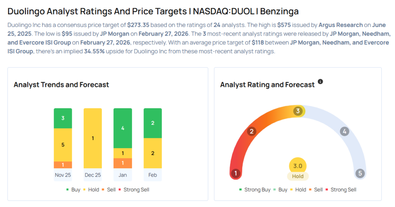
Task: Click the Nov 25 month label
Action: (x=62, y=175)
